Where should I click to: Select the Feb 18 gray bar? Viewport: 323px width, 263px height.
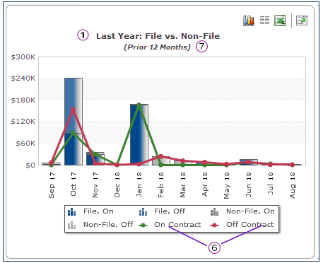[161, 161]
